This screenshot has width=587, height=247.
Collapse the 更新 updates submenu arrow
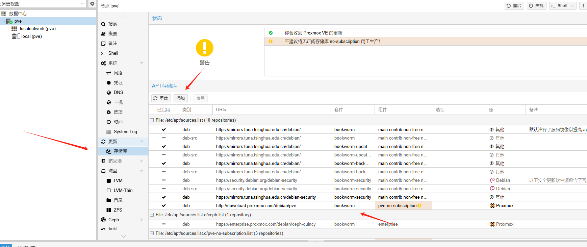[x=142, y=142]
